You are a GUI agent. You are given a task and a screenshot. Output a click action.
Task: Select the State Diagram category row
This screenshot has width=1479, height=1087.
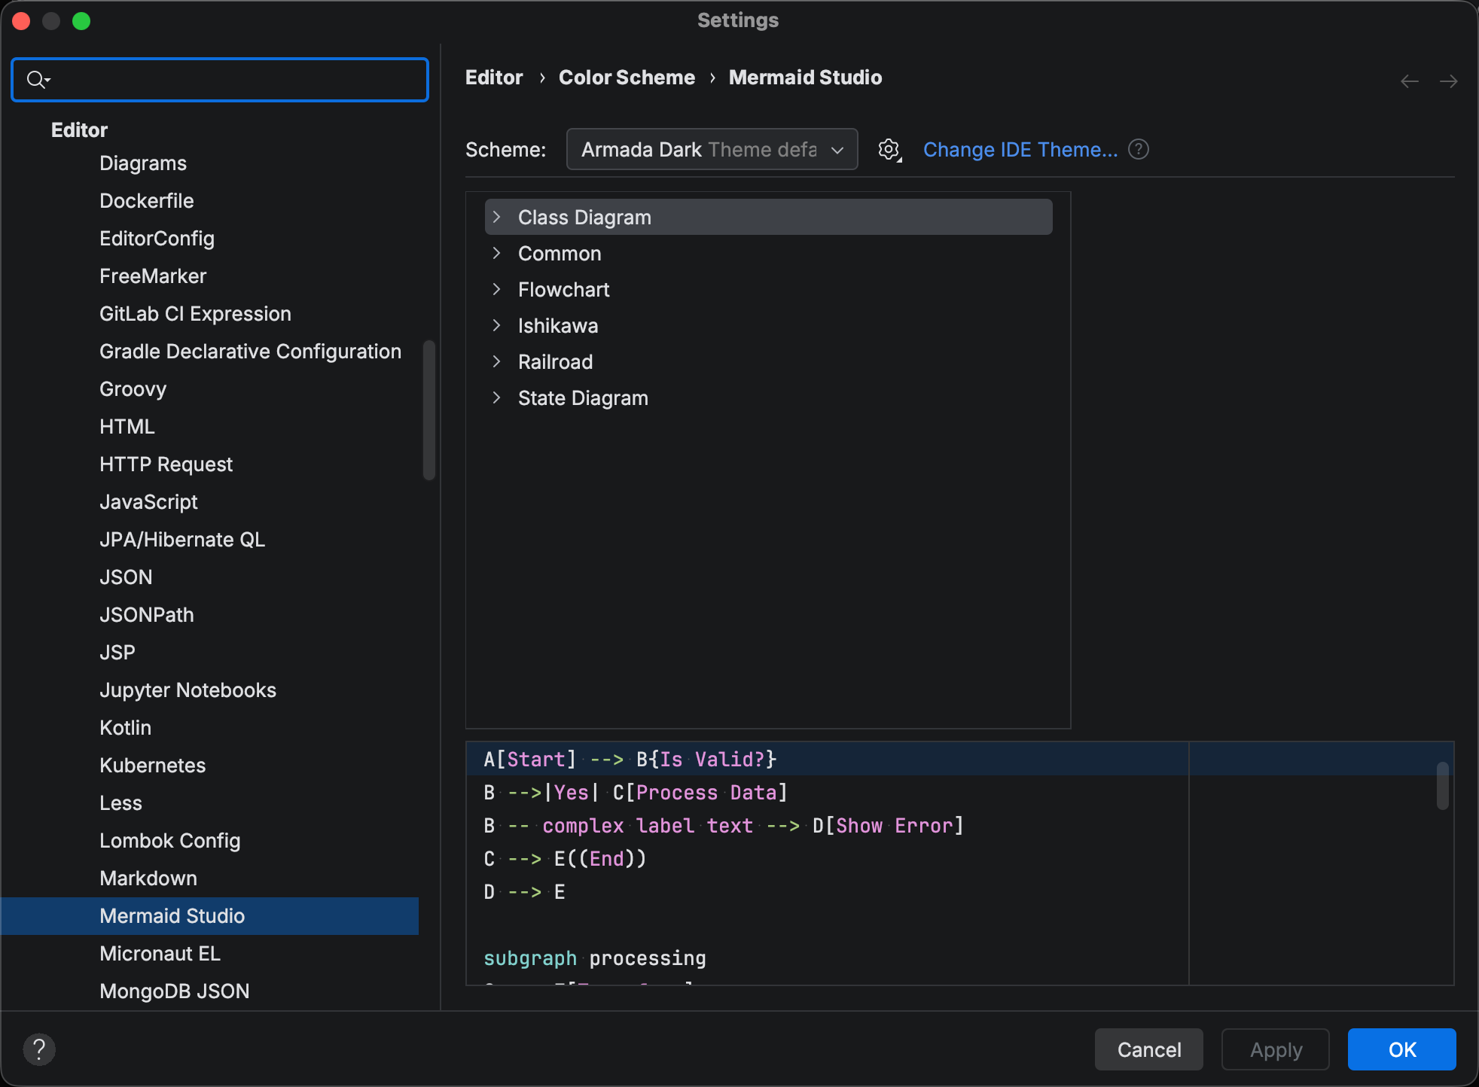[x=768, y=397]
